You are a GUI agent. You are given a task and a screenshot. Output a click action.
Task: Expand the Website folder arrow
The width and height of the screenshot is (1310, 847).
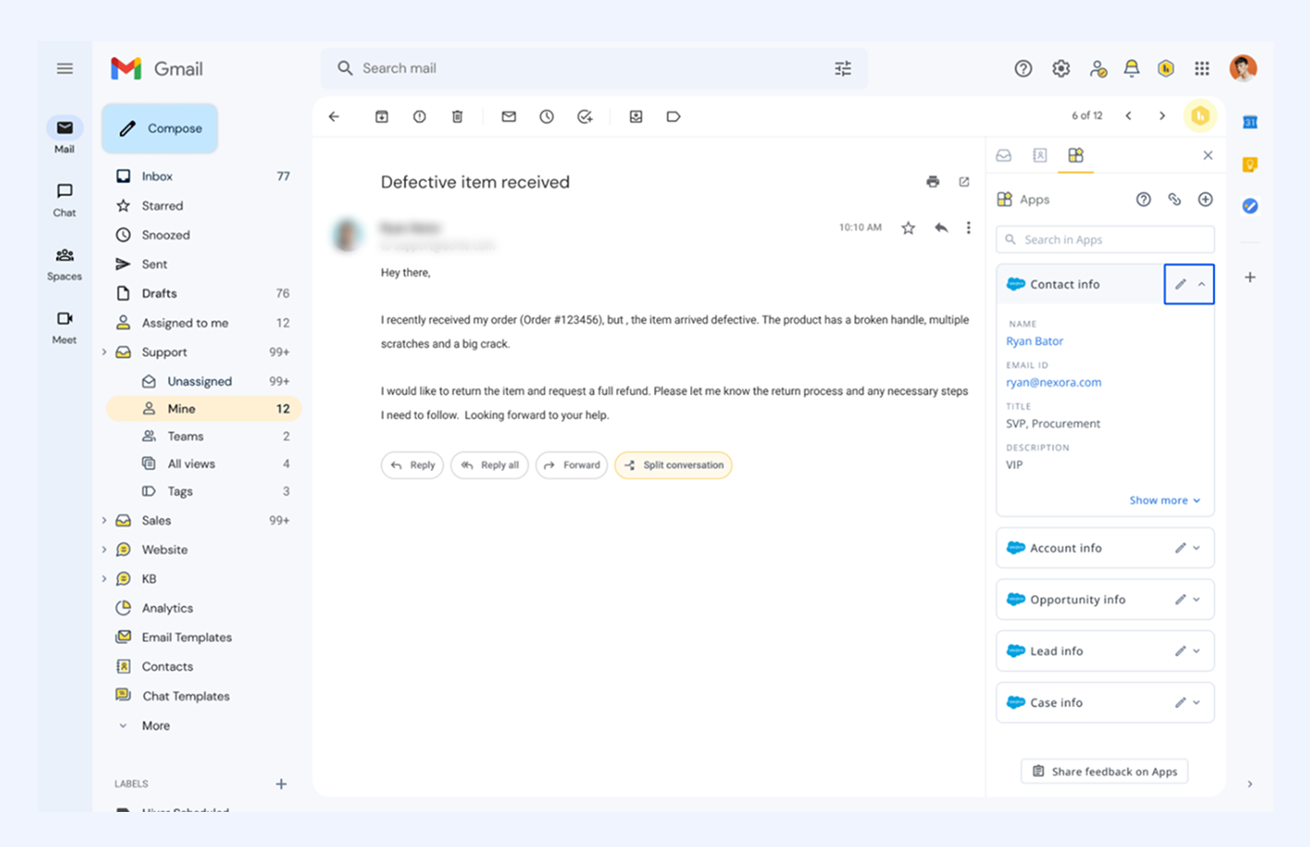coord(104,550)
